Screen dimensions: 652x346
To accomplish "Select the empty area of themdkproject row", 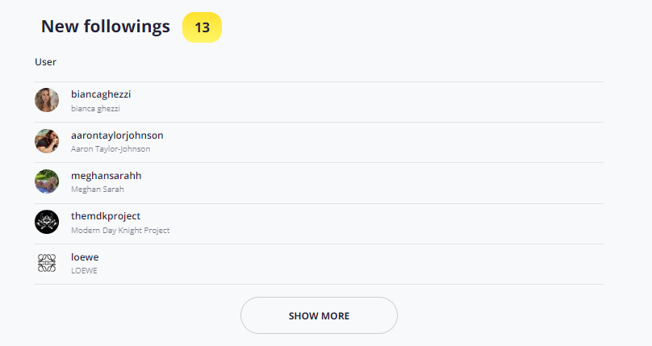I will [x=387, y=224].
